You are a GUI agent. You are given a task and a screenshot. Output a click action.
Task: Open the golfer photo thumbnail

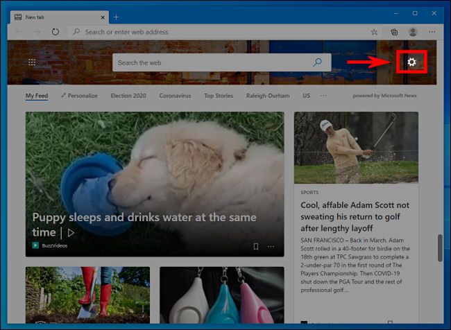(x=356, y=148)
